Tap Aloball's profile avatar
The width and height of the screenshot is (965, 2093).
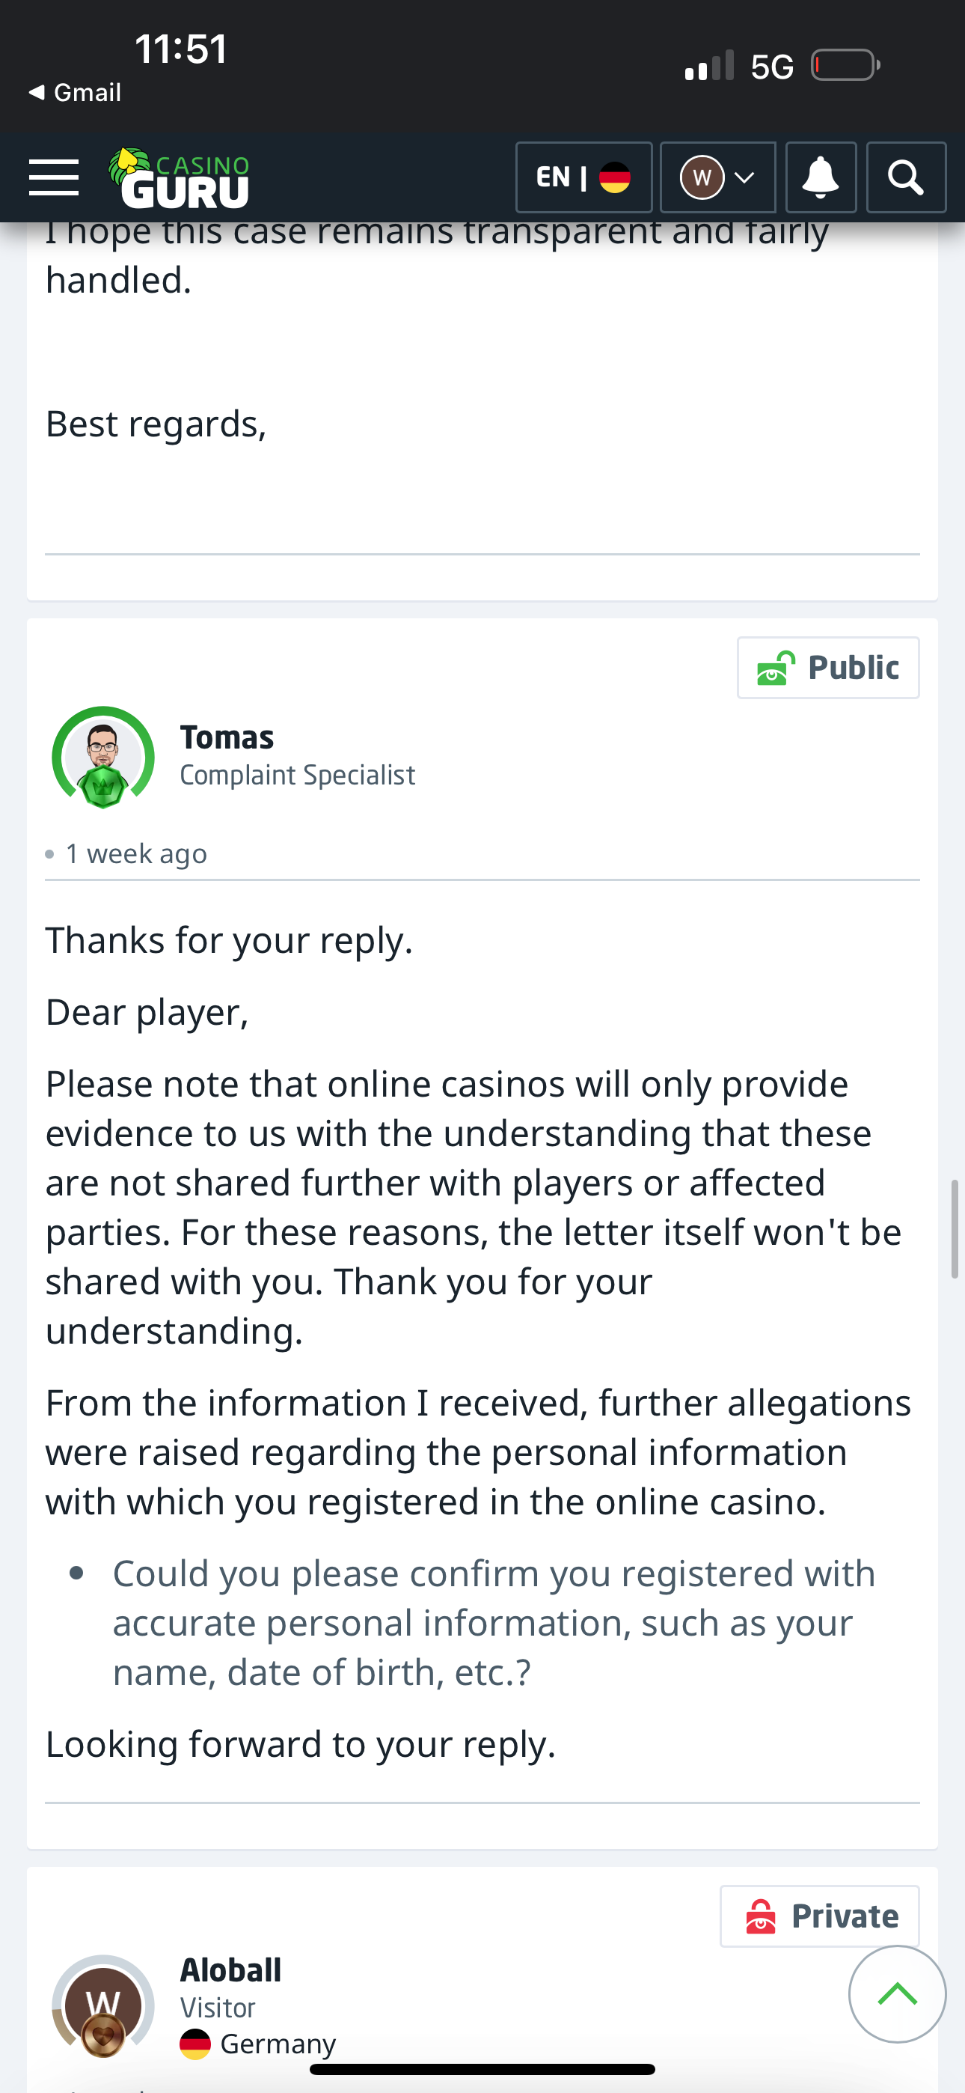pyautogui.click(x=103, y=2004)
